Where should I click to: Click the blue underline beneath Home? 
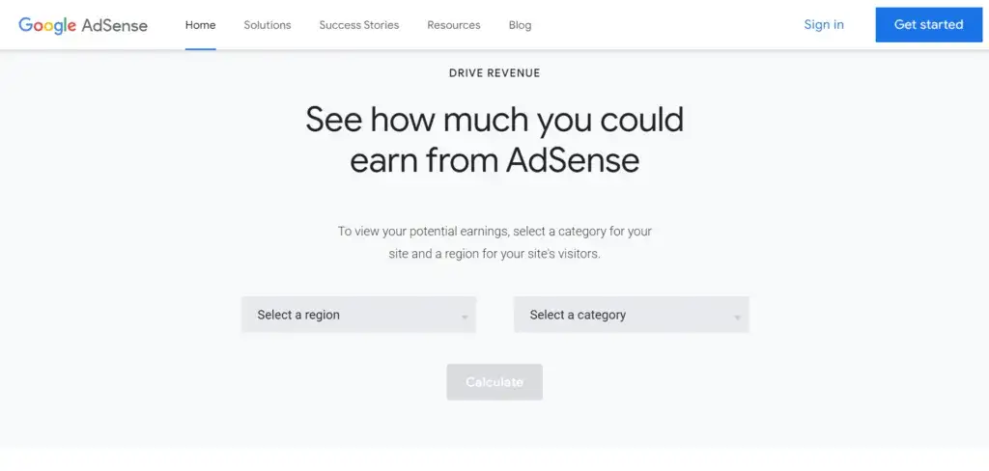click(201, 48)
